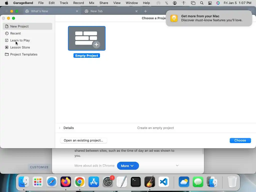
Task: Open Messages from the dock
Action: click(198, 182)
